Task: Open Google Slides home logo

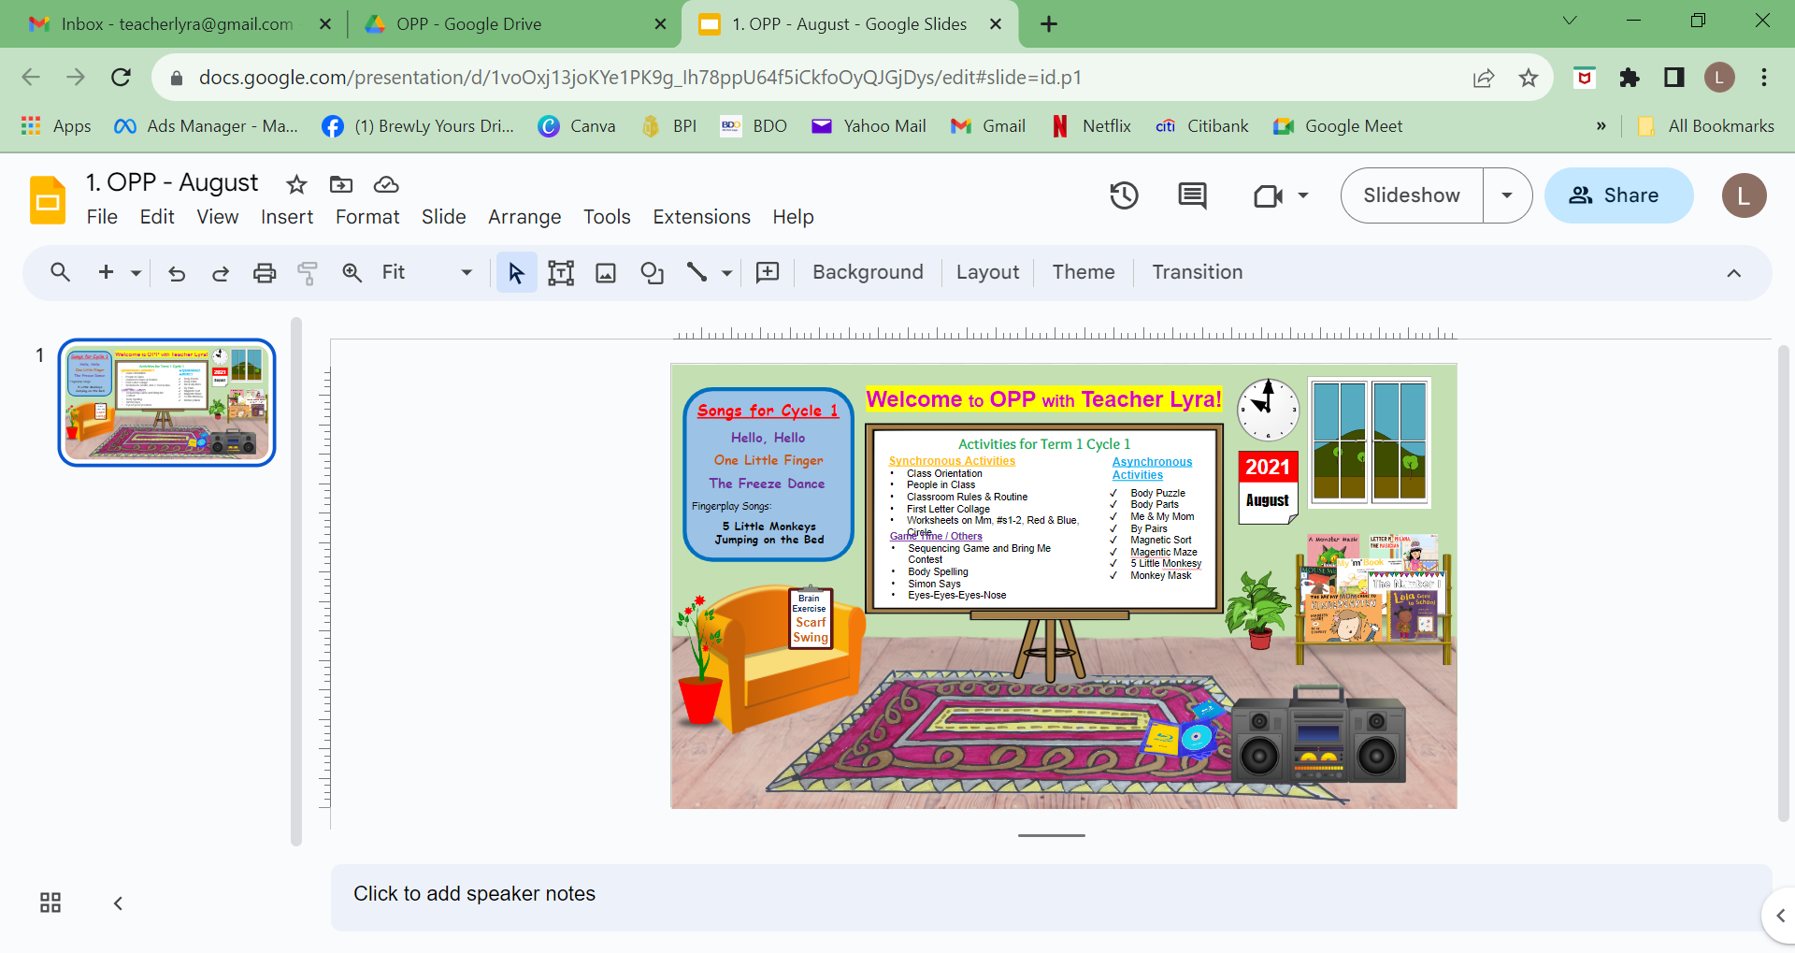Action: point(48,200)
